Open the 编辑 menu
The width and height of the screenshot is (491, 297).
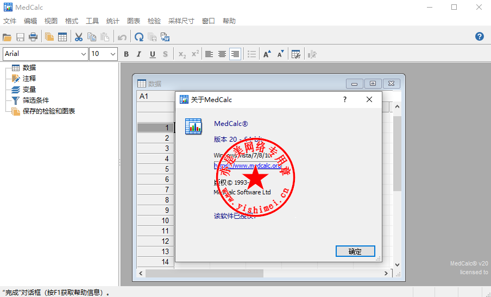30,21
